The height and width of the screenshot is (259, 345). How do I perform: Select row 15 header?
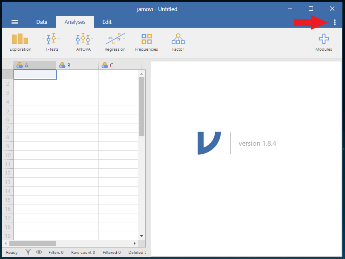click(8, 200)
